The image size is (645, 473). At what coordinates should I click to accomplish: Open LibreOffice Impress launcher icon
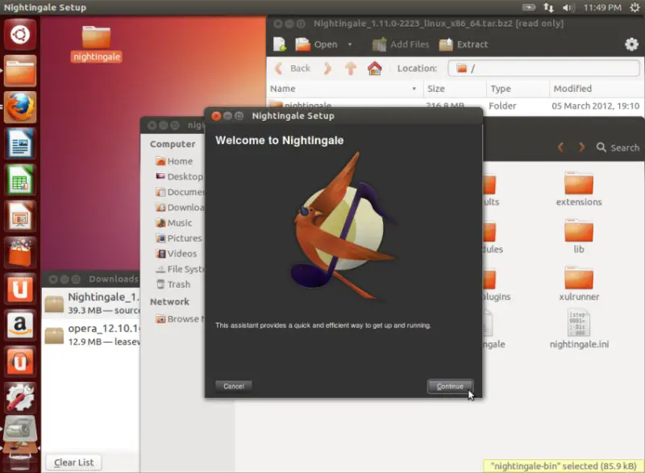point(20,216)
